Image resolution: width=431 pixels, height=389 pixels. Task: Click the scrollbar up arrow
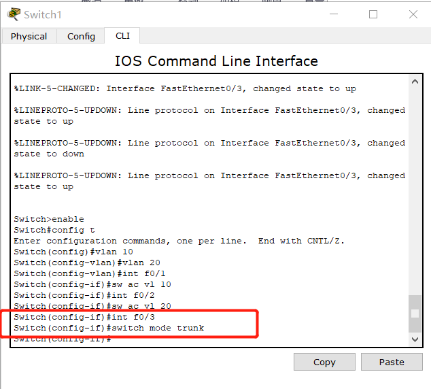415,82
